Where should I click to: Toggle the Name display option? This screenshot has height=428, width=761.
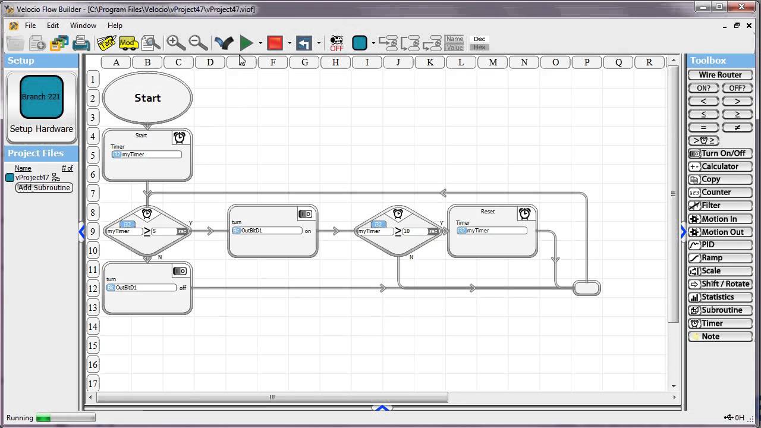click(x=455, y=39)
